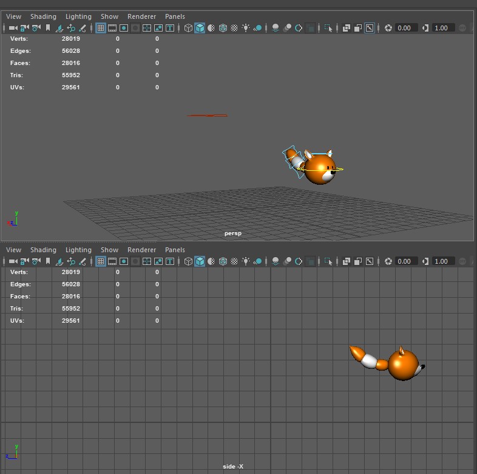The width and height of the screenshot is (477, 474).
Task: Click Verts count 28019 in persp panel
Action: tap(71, 39)
